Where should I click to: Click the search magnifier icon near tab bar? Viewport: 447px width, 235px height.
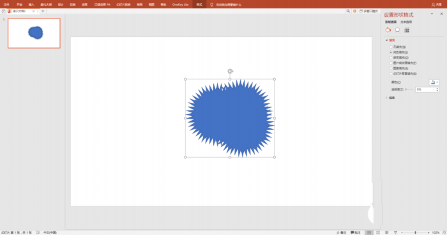point(348,11)
